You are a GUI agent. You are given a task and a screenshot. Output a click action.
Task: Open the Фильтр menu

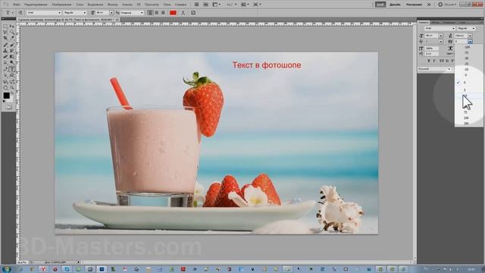[x=113, y=5]
